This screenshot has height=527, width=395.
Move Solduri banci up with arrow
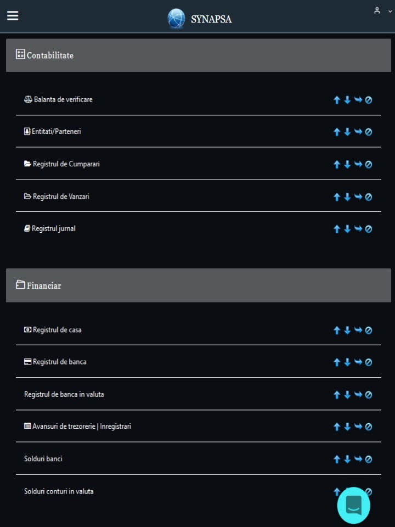point(336,459)
